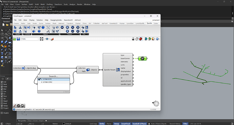Open the preview settings sphere dropdown arrow
The height and width of the screenshot is (125, 234).
click(159, 39)
